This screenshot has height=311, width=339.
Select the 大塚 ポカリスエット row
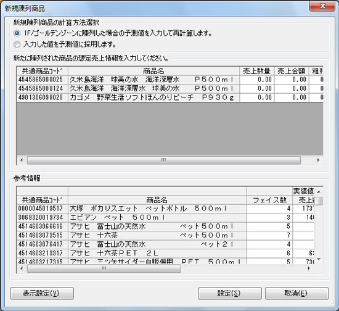[x=165, y=209]
